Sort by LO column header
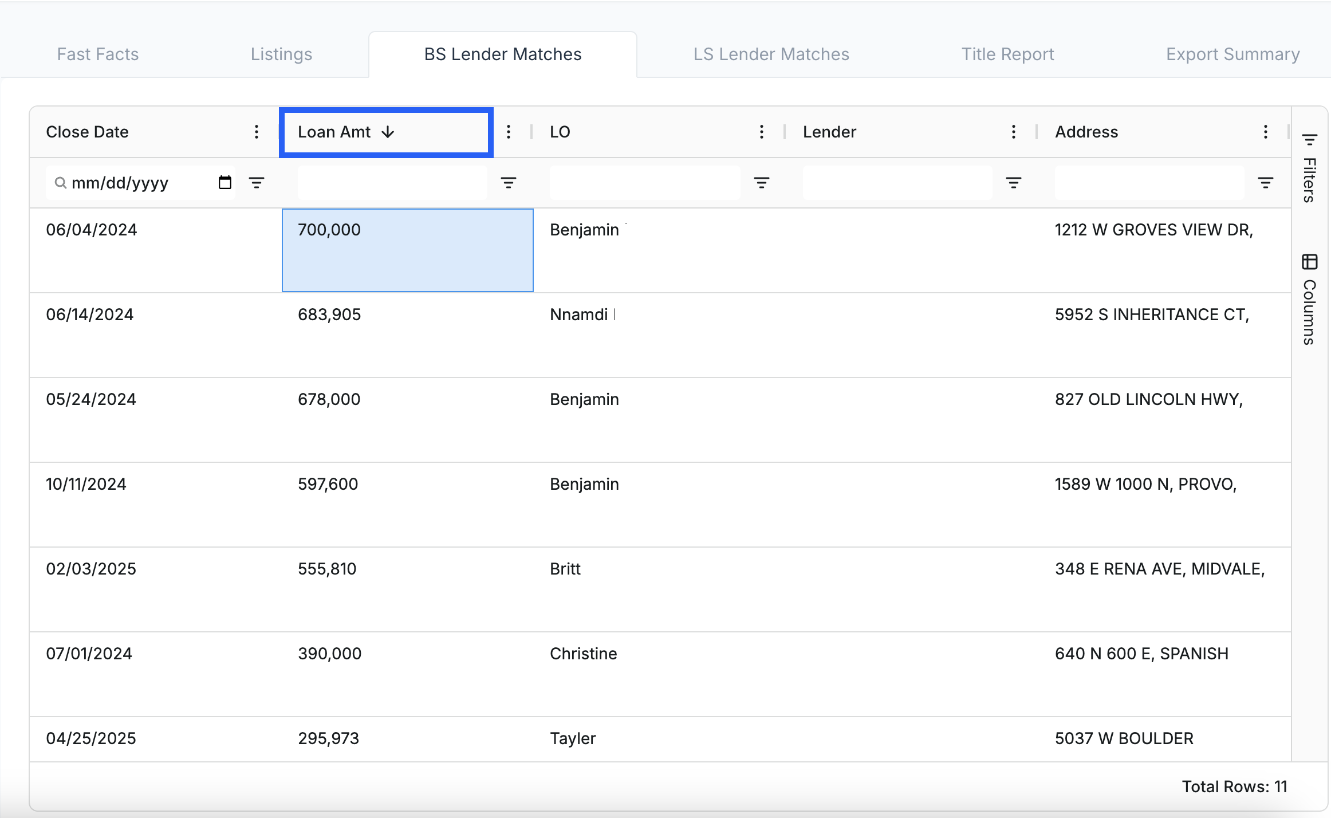Viewport: 1331px width, 818px height. click(x=560, y=132)
